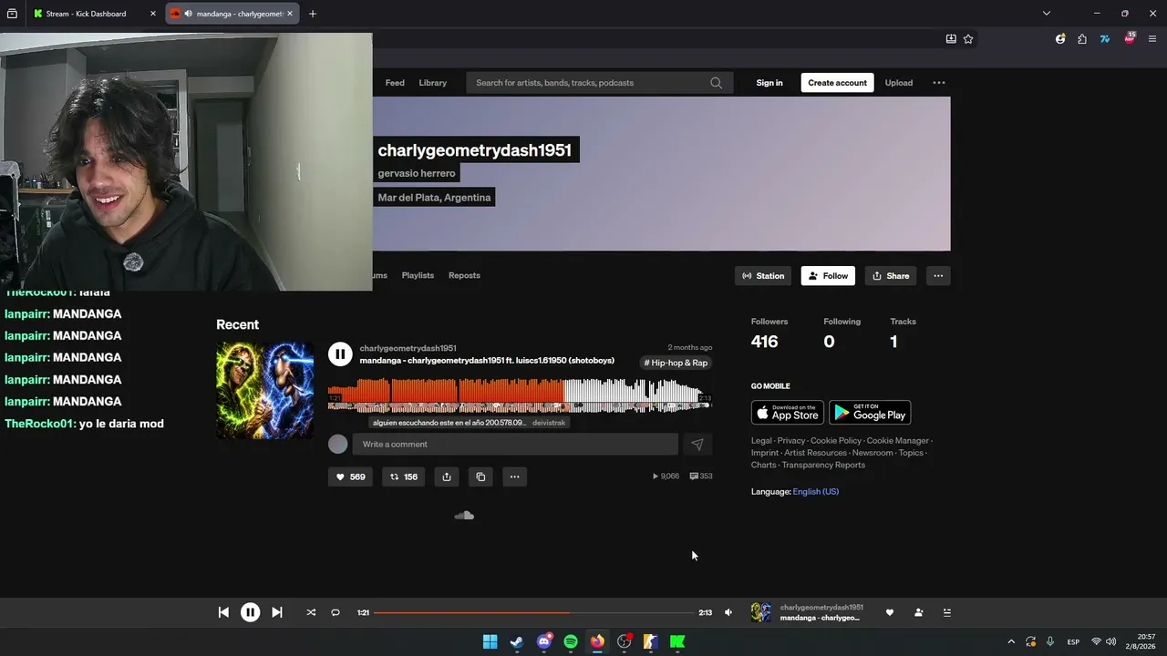Open the Feed page
Viewport: 1167px width, 656px height.
[x=395, y=83]
